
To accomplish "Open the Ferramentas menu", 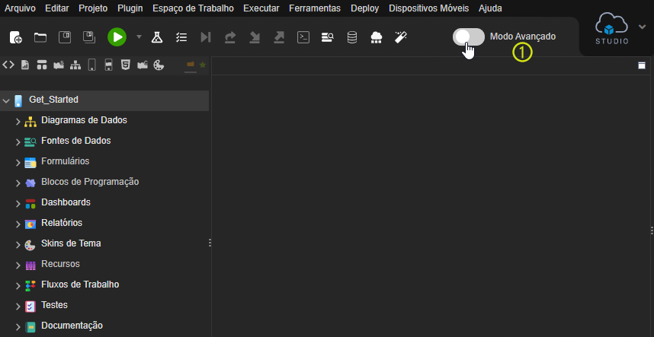I will [x=315, y=8].
